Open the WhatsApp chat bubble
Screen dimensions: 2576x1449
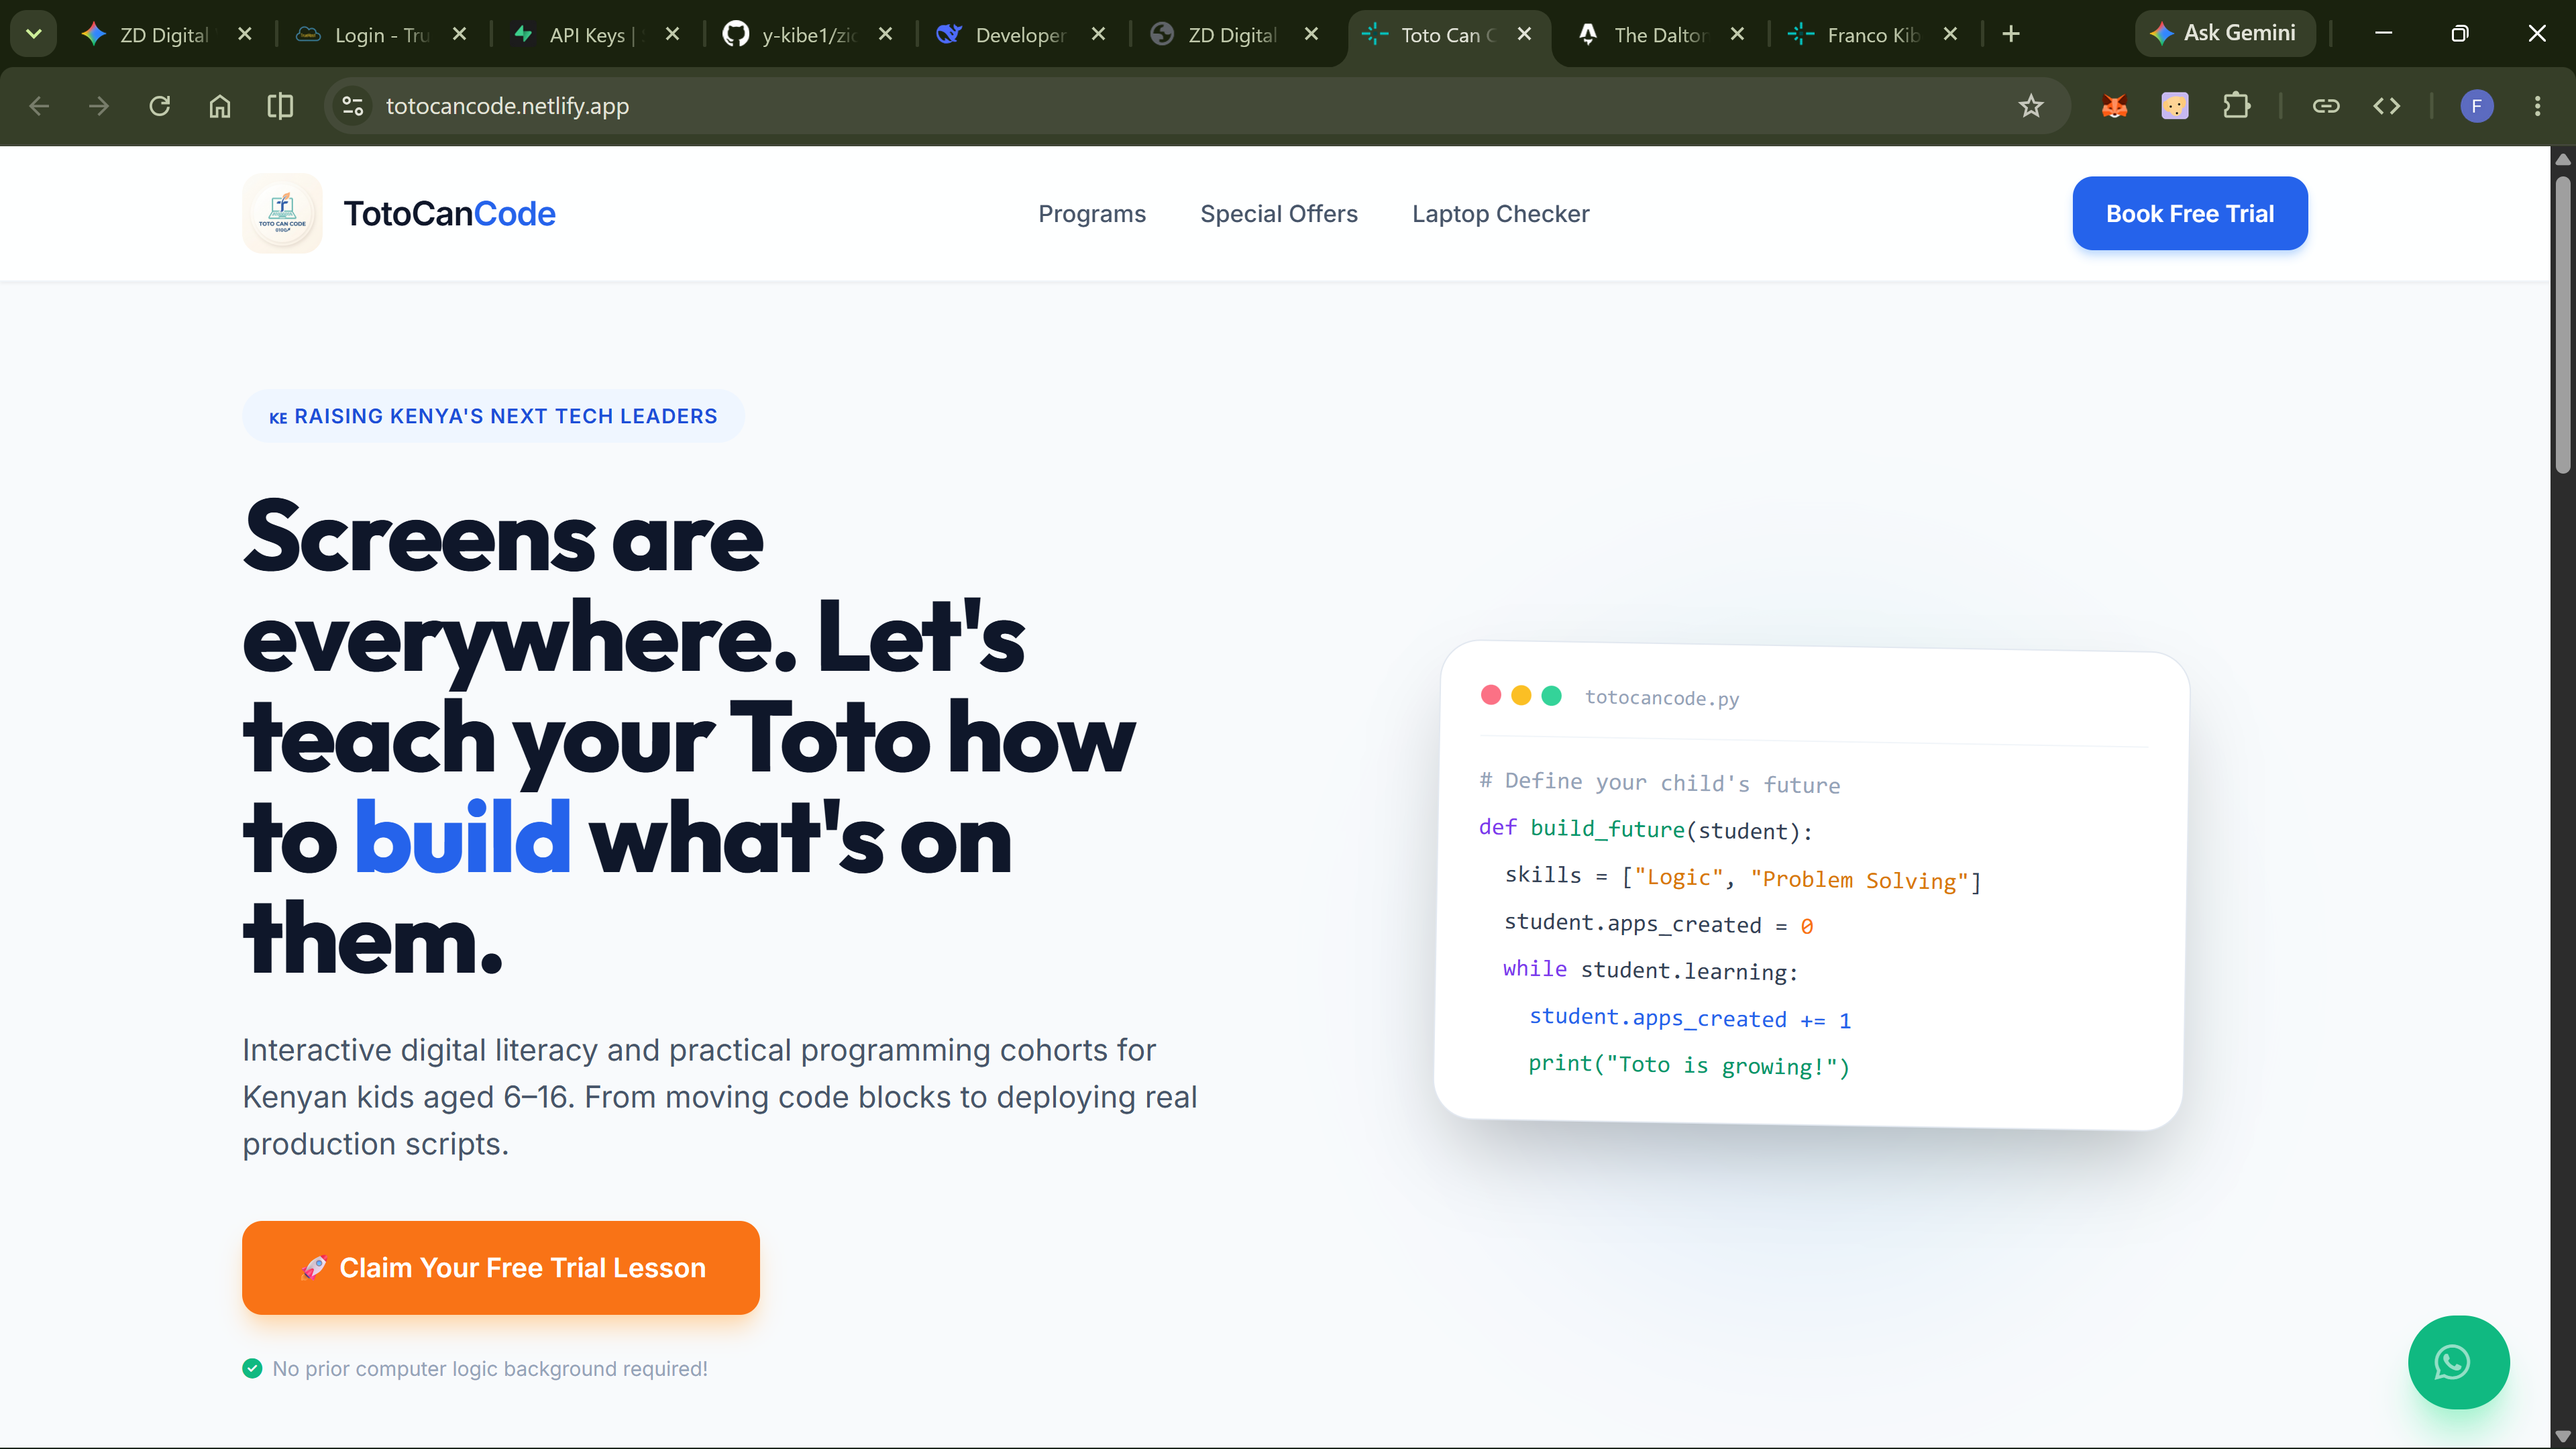tap(2458, 1362)
